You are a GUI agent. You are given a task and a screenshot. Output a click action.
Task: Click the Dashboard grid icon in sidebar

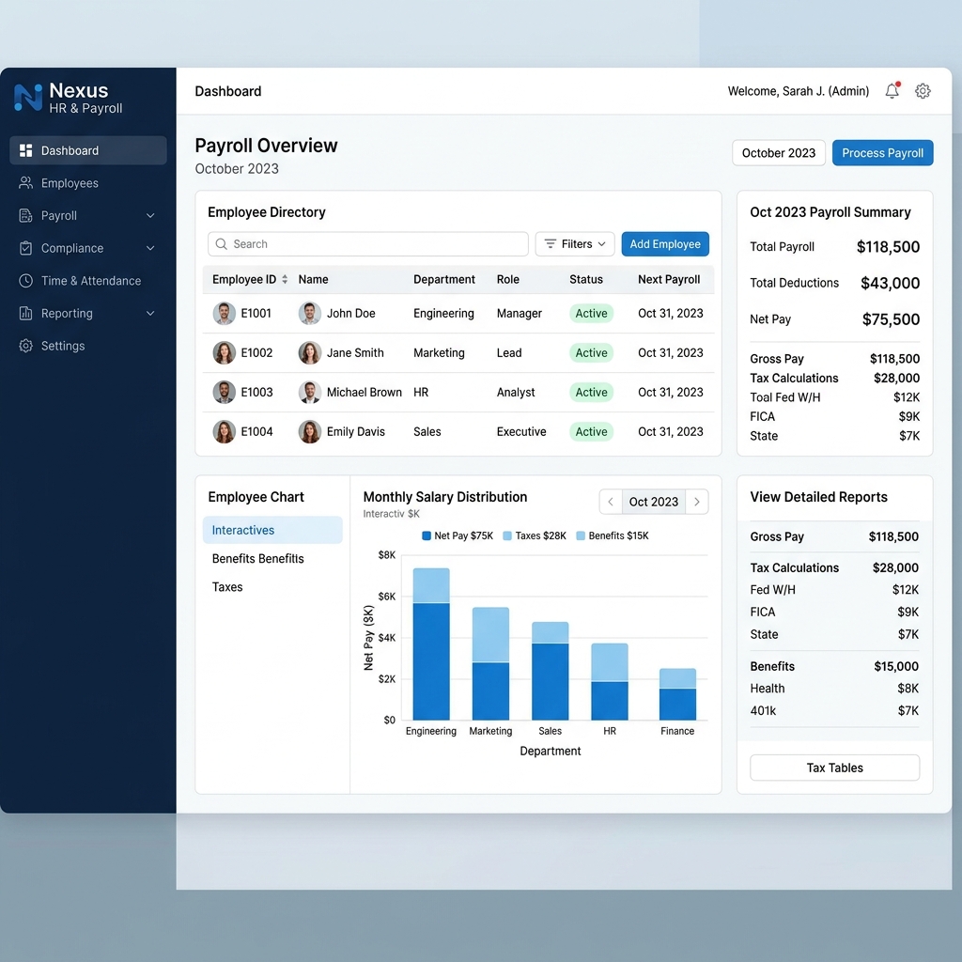pos(25,150)
